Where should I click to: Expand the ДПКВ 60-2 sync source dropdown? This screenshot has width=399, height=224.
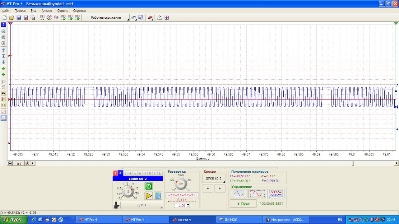coord(214,179)
